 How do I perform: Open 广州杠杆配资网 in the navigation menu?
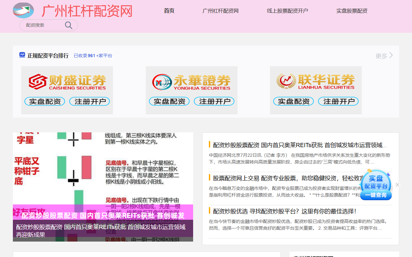[x=220, y=11]
